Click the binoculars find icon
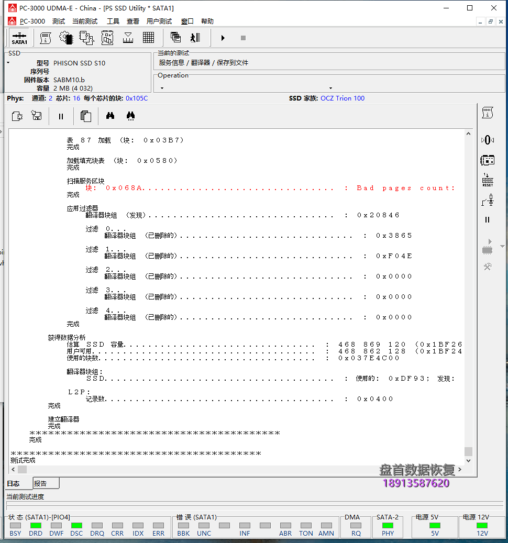This screenshot has width=508, height=543. pos(110,116)
